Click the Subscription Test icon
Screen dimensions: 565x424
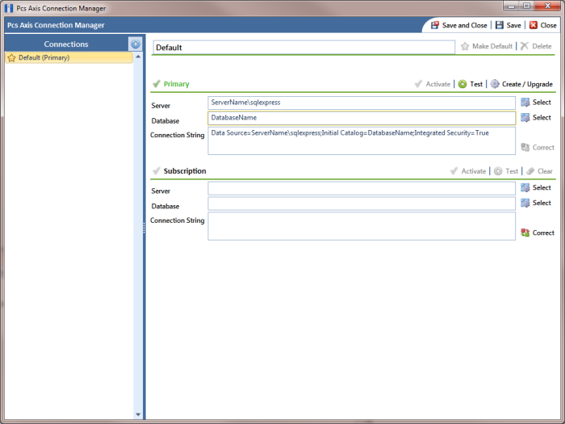(498, 171)
